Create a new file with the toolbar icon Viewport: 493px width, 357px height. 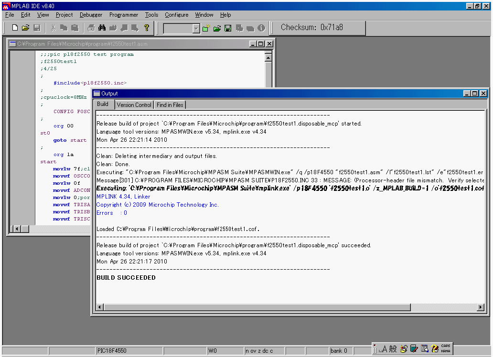tap(15, 28)
